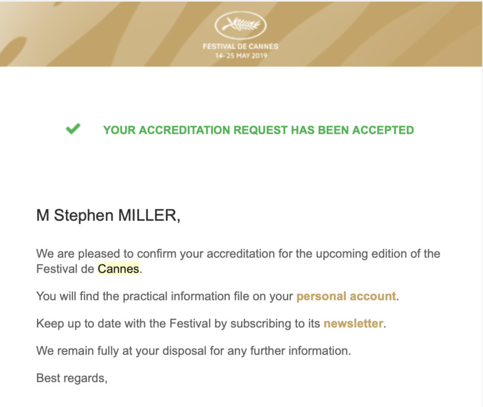Click the Best regards closing line
The width and height of the screenshot is (483, 407).
click(x=72, y=379)
